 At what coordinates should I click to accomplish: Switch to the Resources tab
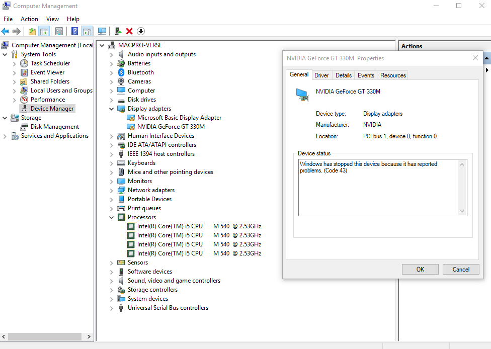(393, 75)
